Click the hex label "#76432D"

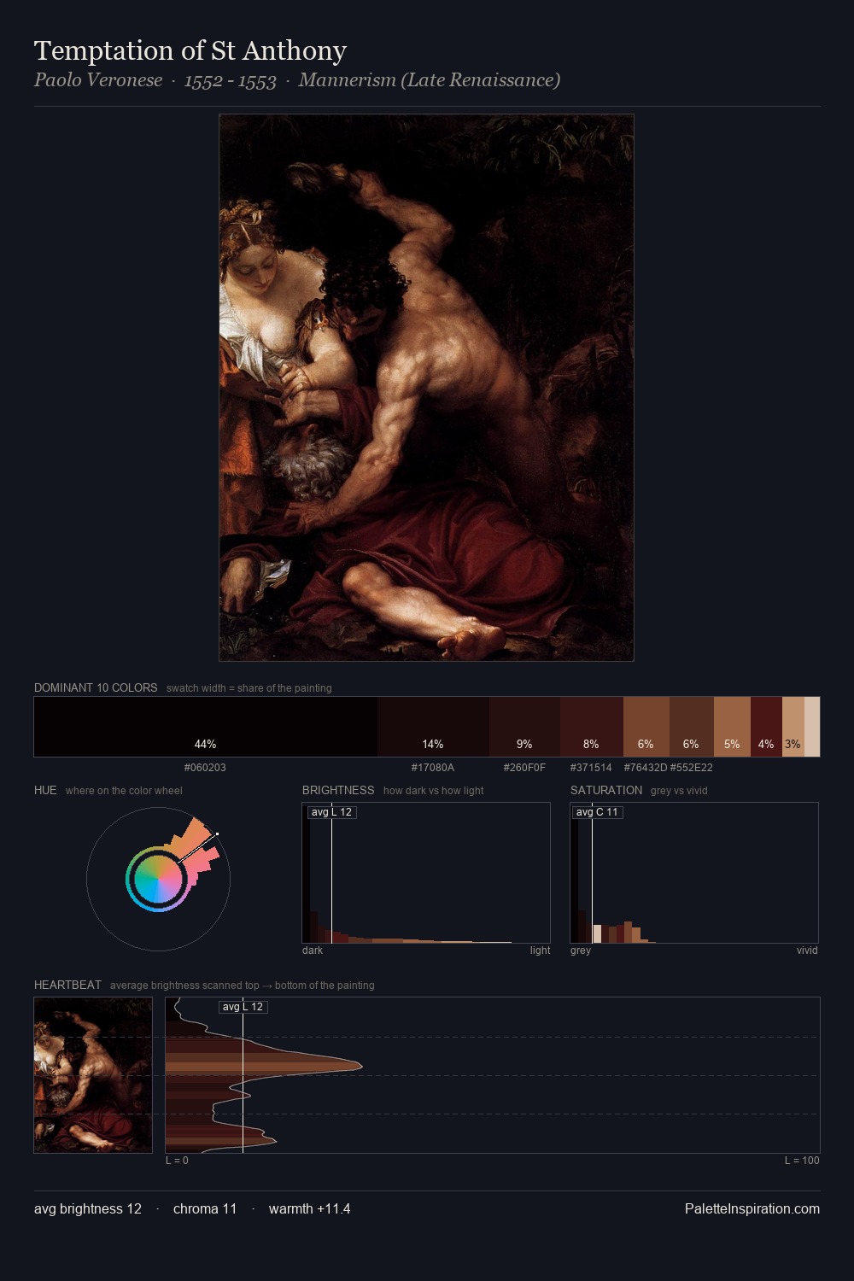coord(646,768)
